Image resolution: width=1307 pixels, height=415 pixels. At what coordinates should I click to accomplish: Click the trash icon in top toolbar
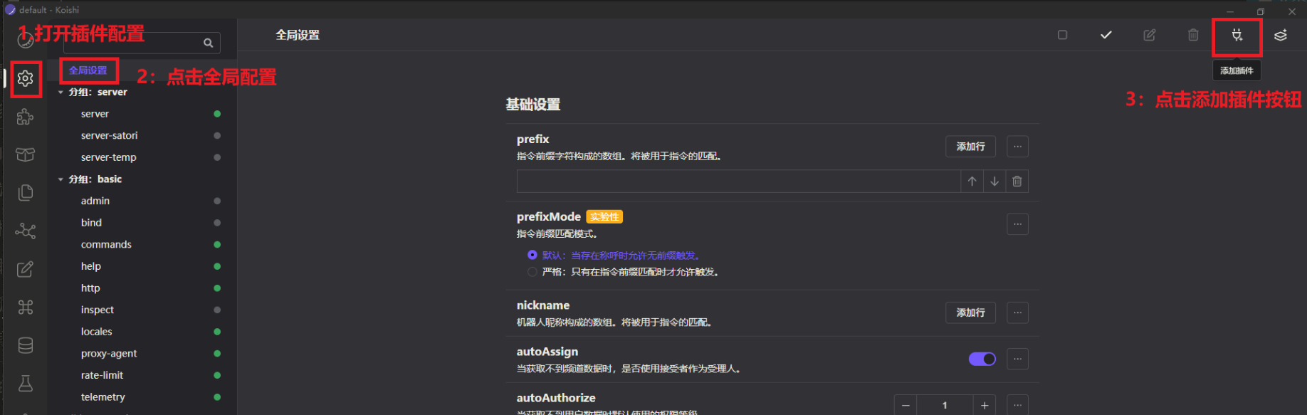pyautogui.click(x=1193, y=36)
